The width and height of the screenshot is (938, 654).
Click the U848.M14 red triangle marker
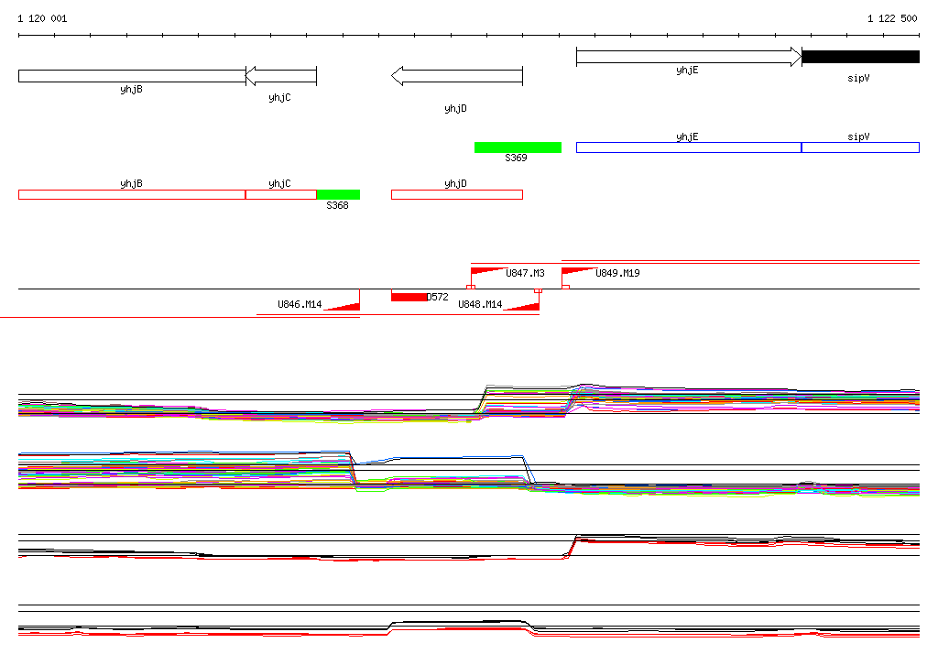pyautogui.click(x=521, y=306)
